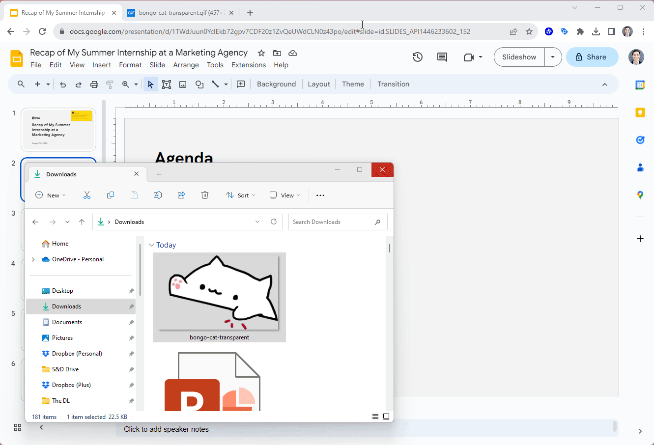
Task: Click the Shape tool icon
Action: tap(199, 84)
